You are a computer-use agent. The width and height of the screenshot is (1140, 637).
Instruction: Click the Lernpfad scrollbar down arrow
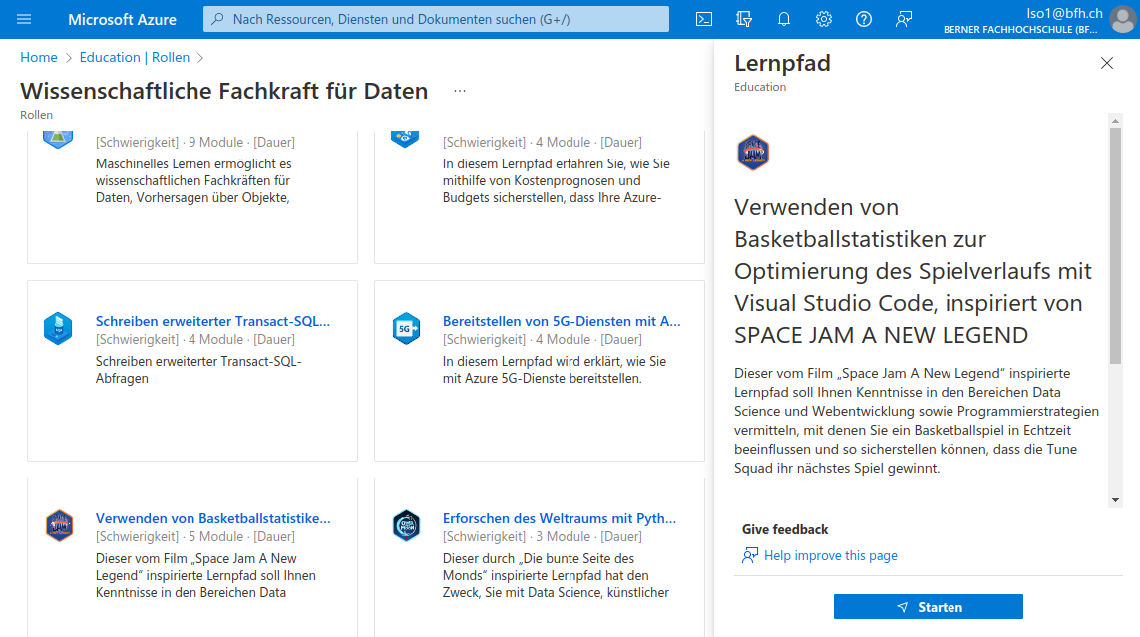(1115, 500)
